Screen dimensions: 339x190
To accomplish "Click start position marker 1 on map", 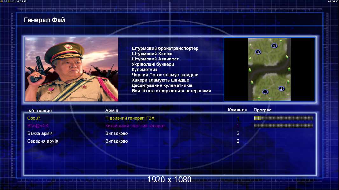I will tap(274, 46).
